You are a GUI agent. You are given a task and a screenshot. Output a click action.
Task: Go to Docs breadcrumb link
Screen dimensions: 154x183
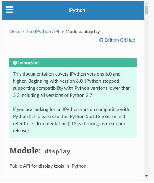[15, 32]
